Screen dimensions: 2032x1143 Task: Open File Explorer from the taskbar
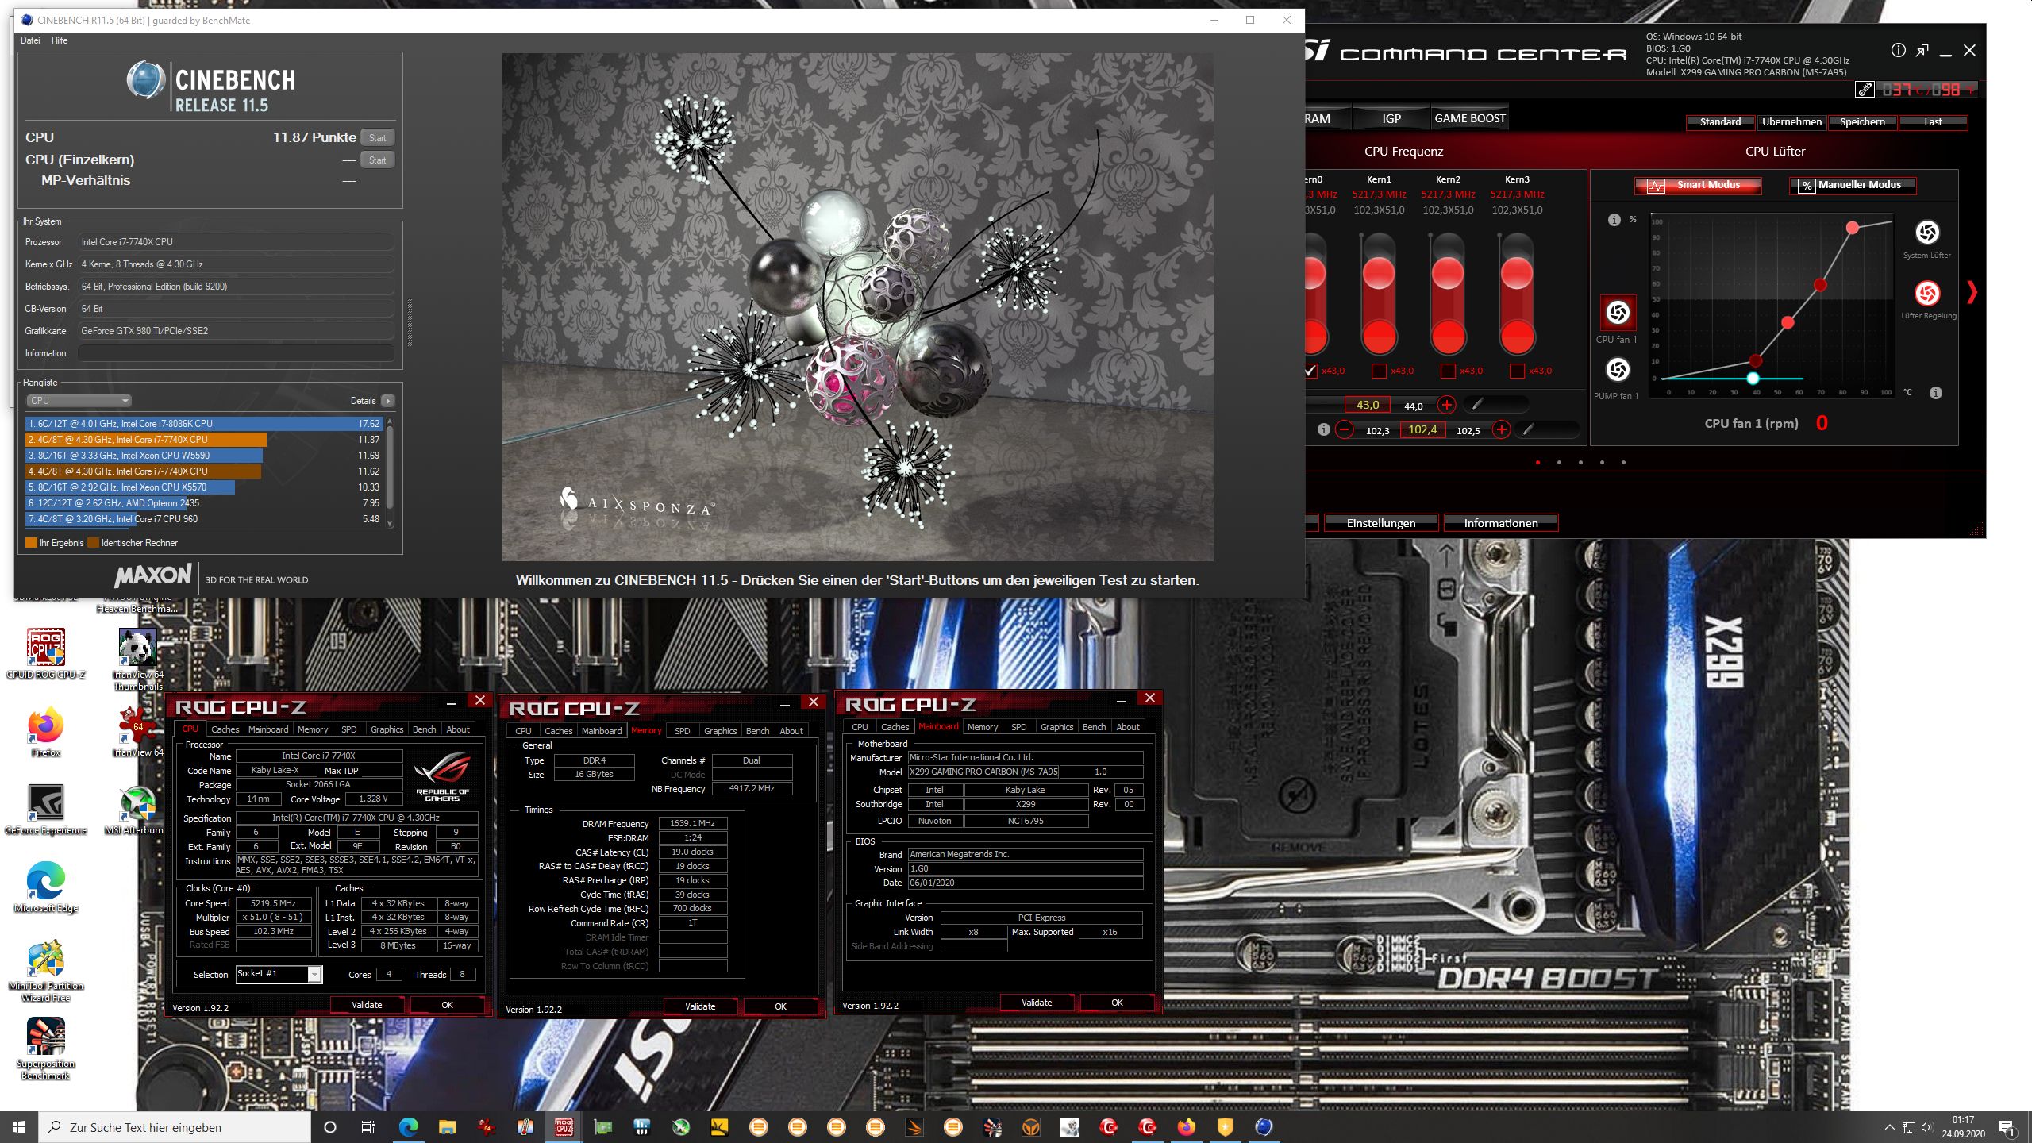point(447,1126)
